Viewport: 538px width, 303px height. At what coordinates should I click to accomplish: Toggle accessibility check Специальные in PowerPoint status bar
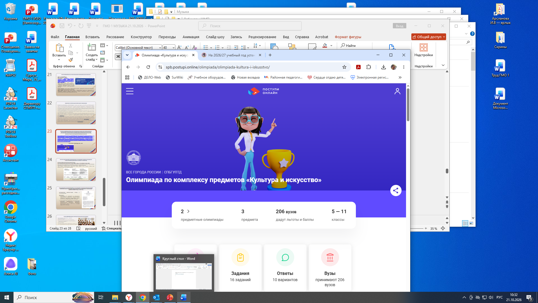click(112, 228)
